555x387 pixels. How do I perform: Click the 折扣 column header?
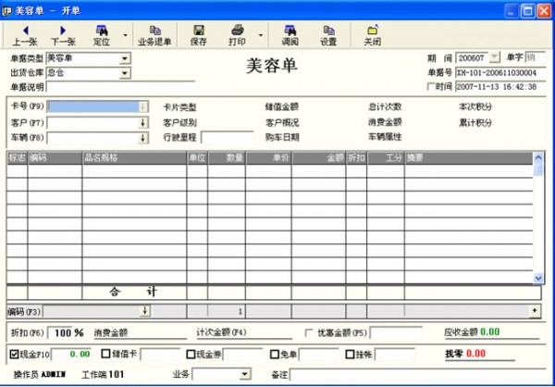356,158
